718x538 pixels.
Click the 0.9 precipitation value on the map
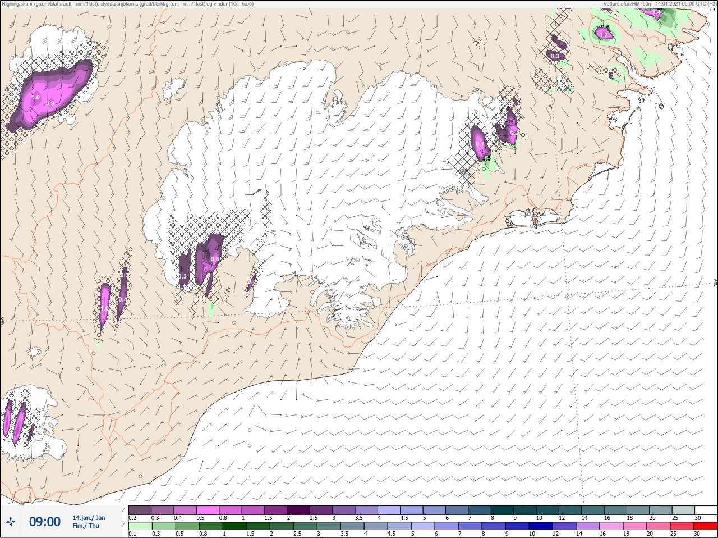pos(50,103)
